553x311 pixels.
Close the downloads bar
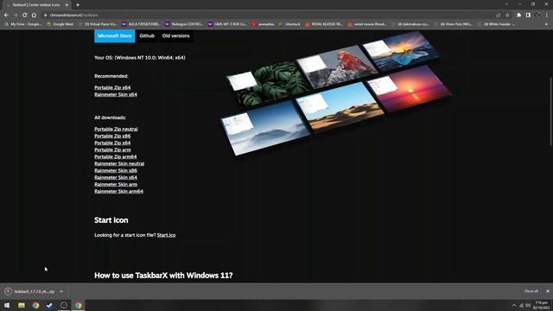tap(547, 291)
